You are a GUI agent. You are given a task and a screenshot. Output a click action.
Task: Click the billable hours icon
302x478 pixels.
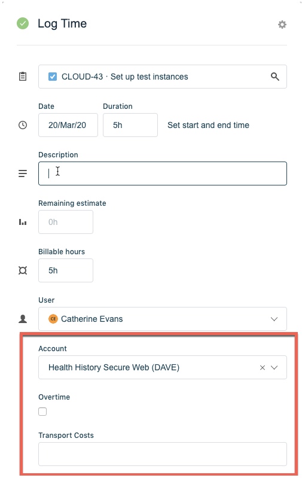tap(23, 270)
